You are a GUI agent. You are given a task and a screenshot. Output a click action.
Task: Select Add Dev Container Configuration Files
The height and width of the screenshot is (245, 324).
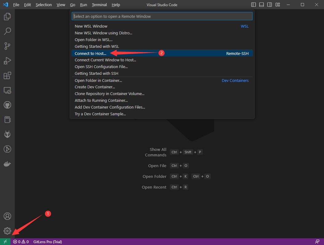162,107
